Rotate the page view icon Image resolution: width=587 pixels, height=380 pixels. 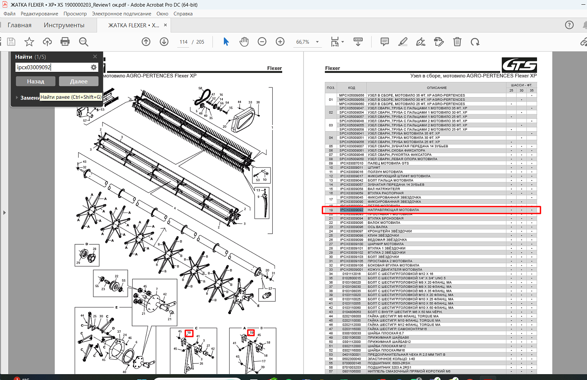[475, 42]
